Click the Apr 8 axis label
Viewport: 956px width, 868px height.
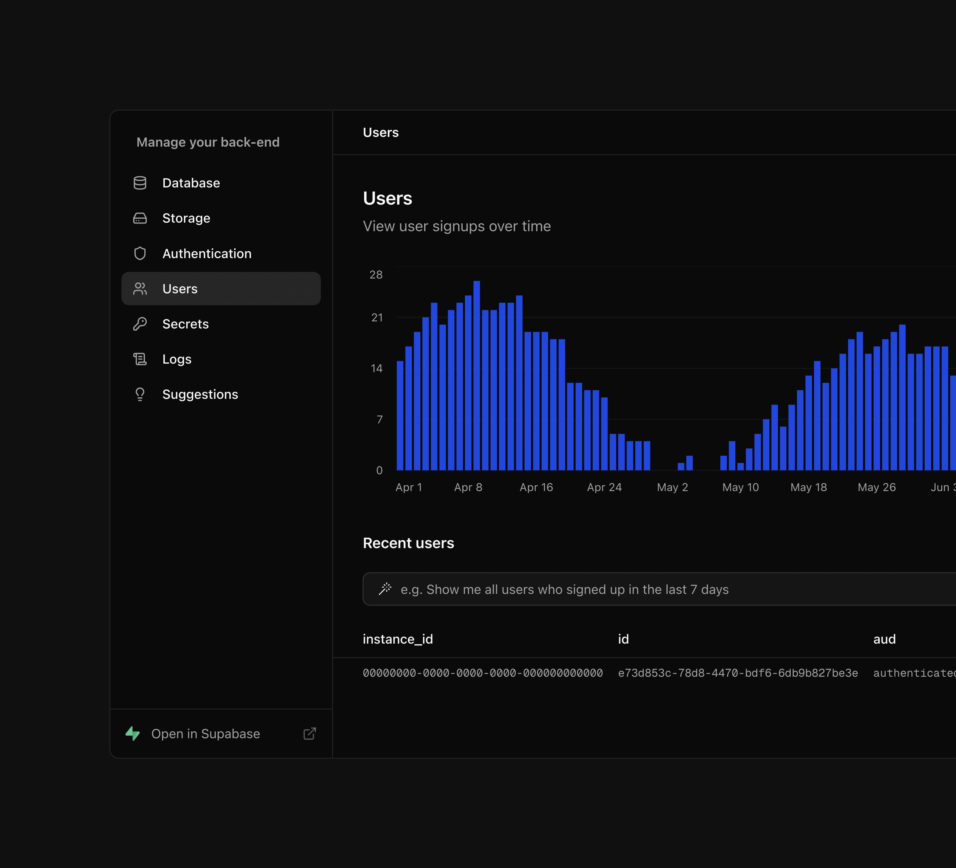(468, 487)
